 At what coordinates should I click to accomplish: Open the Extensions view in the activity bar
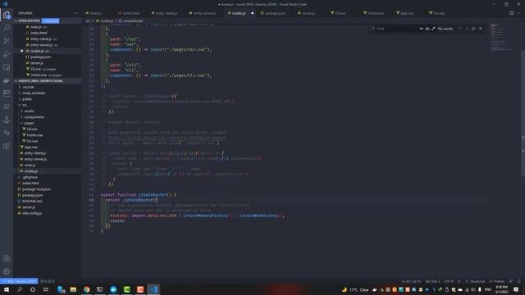[x=7, y=146]
